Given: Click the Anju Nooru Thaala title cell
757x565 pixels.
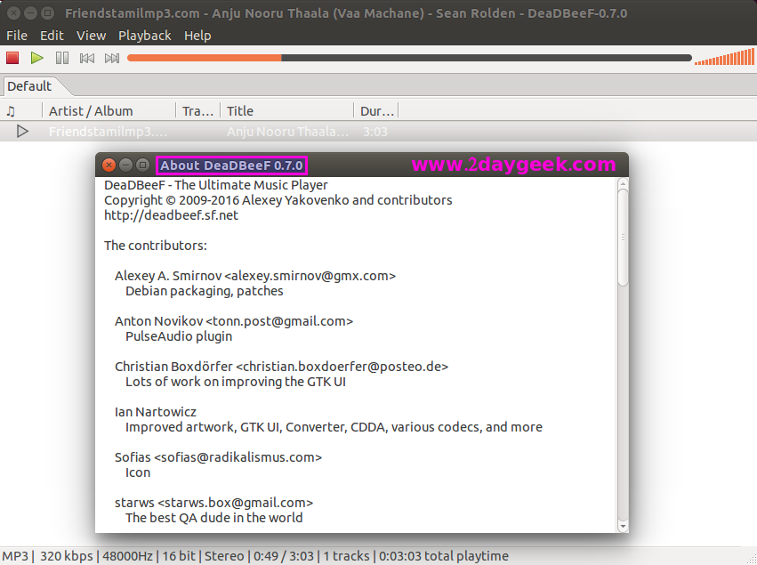Looking at the screenshot, I should pyautogui.click(x=287, y=132).
